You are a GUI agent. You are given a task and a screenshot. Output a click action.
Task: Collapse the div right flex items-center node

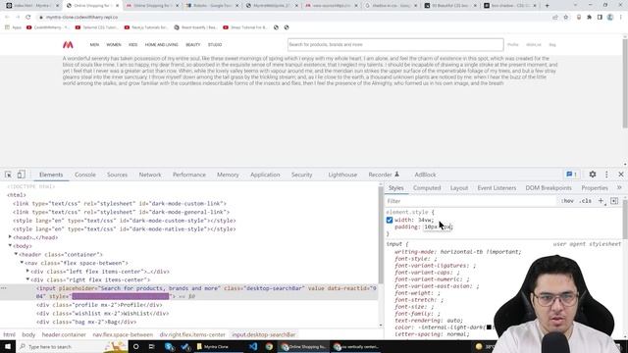tap(27, 279)
